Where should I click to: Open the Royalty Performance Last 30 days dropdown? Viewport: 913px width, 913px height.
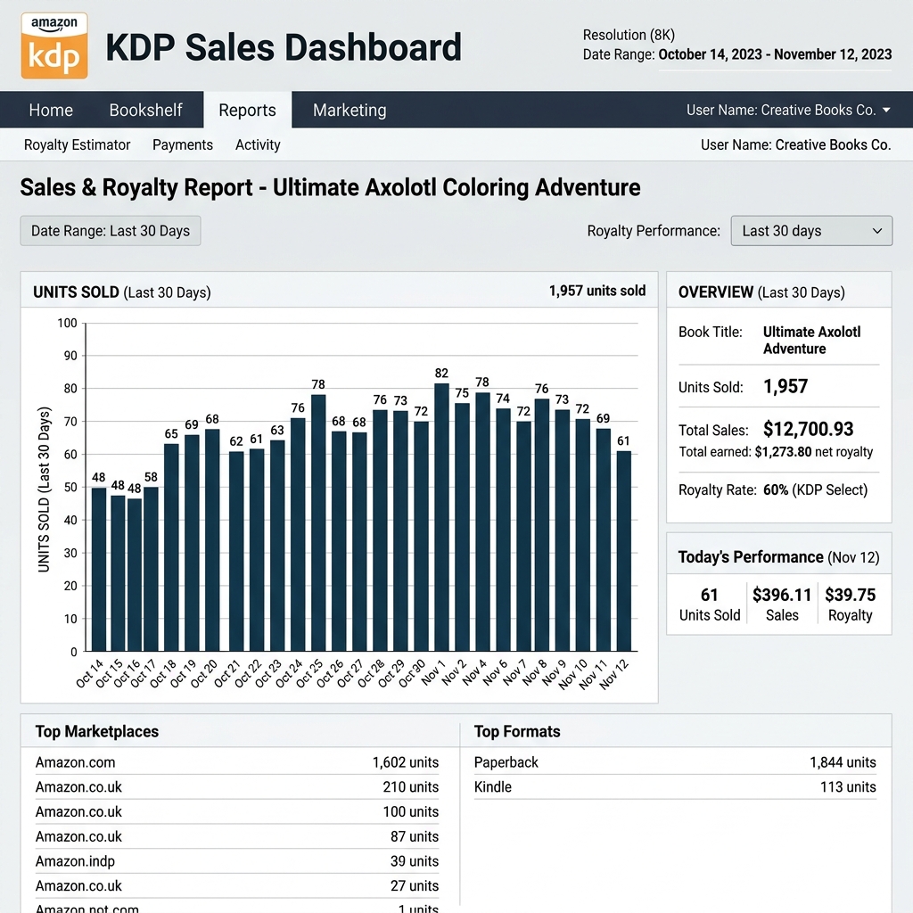coord(811,231)
